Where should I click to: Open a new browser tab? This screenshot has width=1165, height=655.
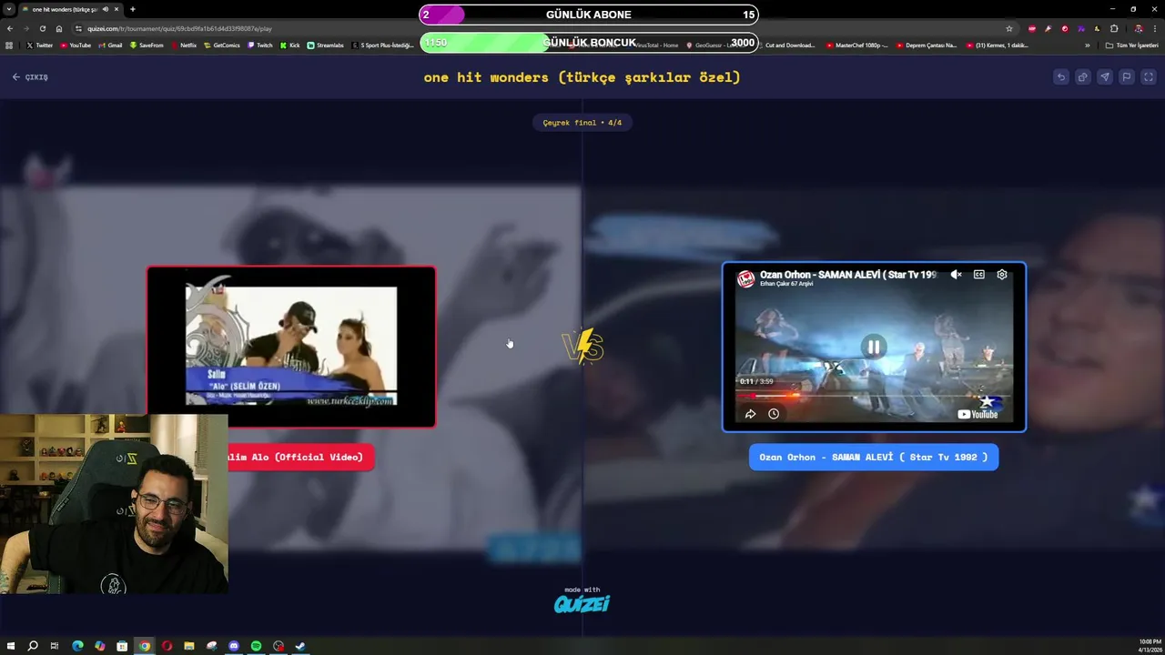132,9
